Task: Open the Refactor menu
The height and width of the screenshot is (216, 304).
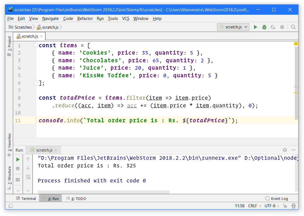Action: (x=85, y=19)
